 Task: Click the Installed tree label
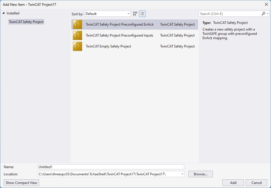[13, 13]
